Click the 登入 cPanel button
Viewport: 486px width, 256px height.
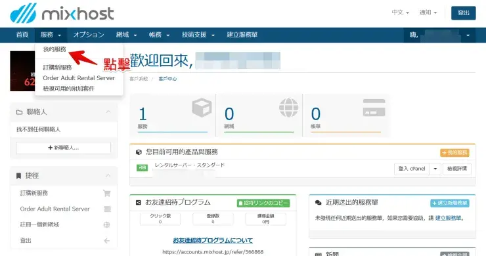pos(412,169)
